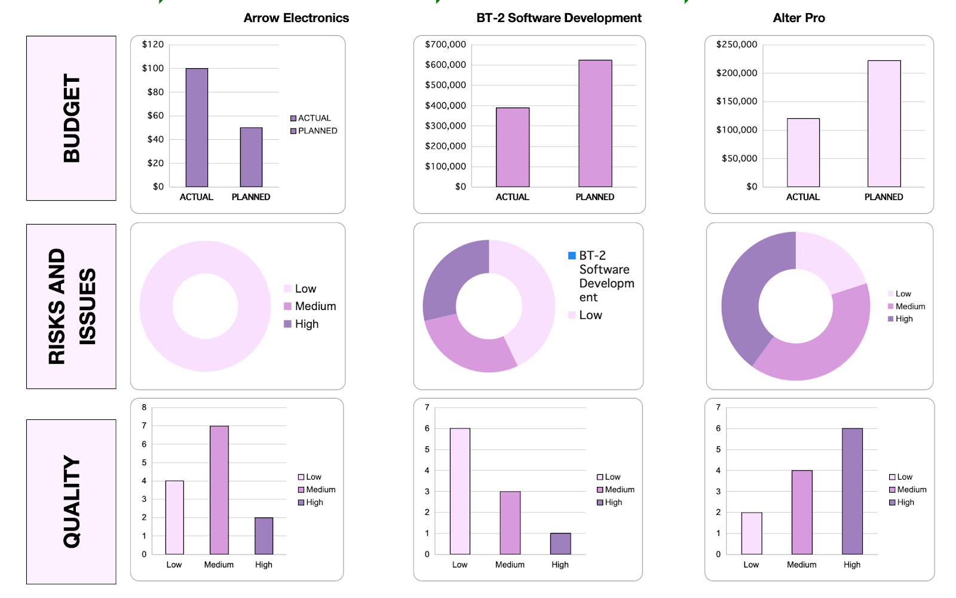Click High bar in BT-2 quality chart
The image size is (956, 598).
(x=560, y=544)
